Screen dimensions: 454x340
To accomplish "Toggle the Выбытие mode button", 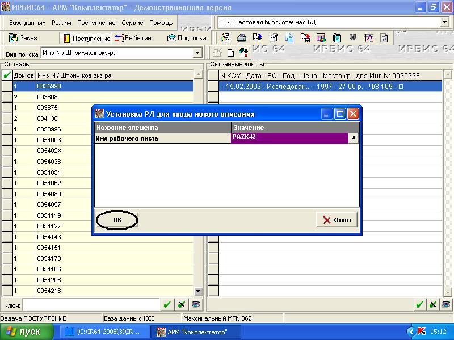I will (133, 38).
